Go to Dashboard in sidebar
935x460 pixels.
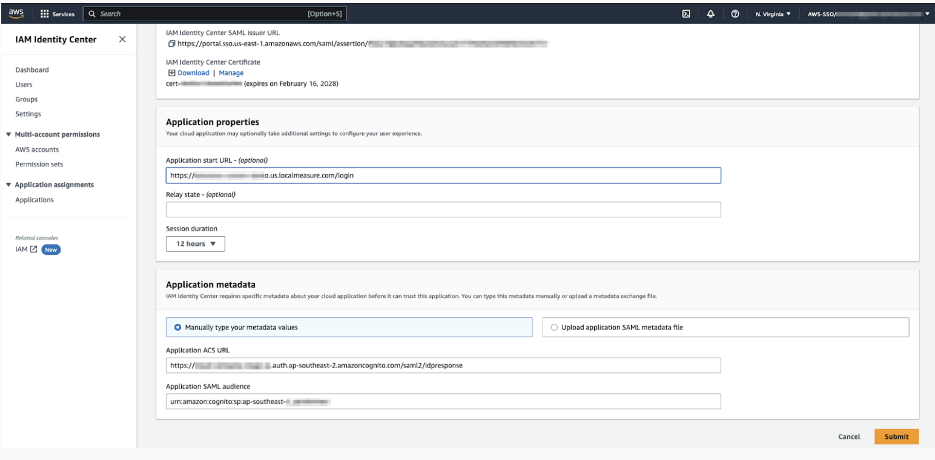click(32, 70)
